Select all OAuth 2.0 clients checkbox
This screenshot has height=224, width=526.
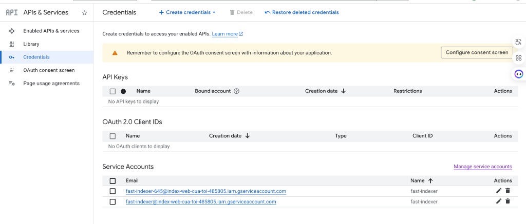coord(112,136)
